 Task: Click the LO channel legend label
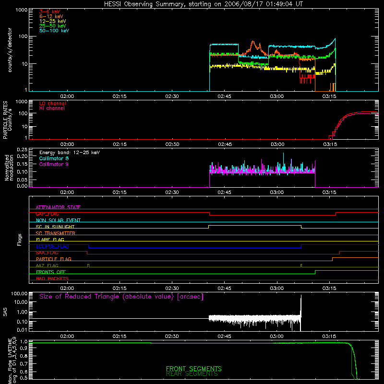pyautogui.click(x=53, y=103)
